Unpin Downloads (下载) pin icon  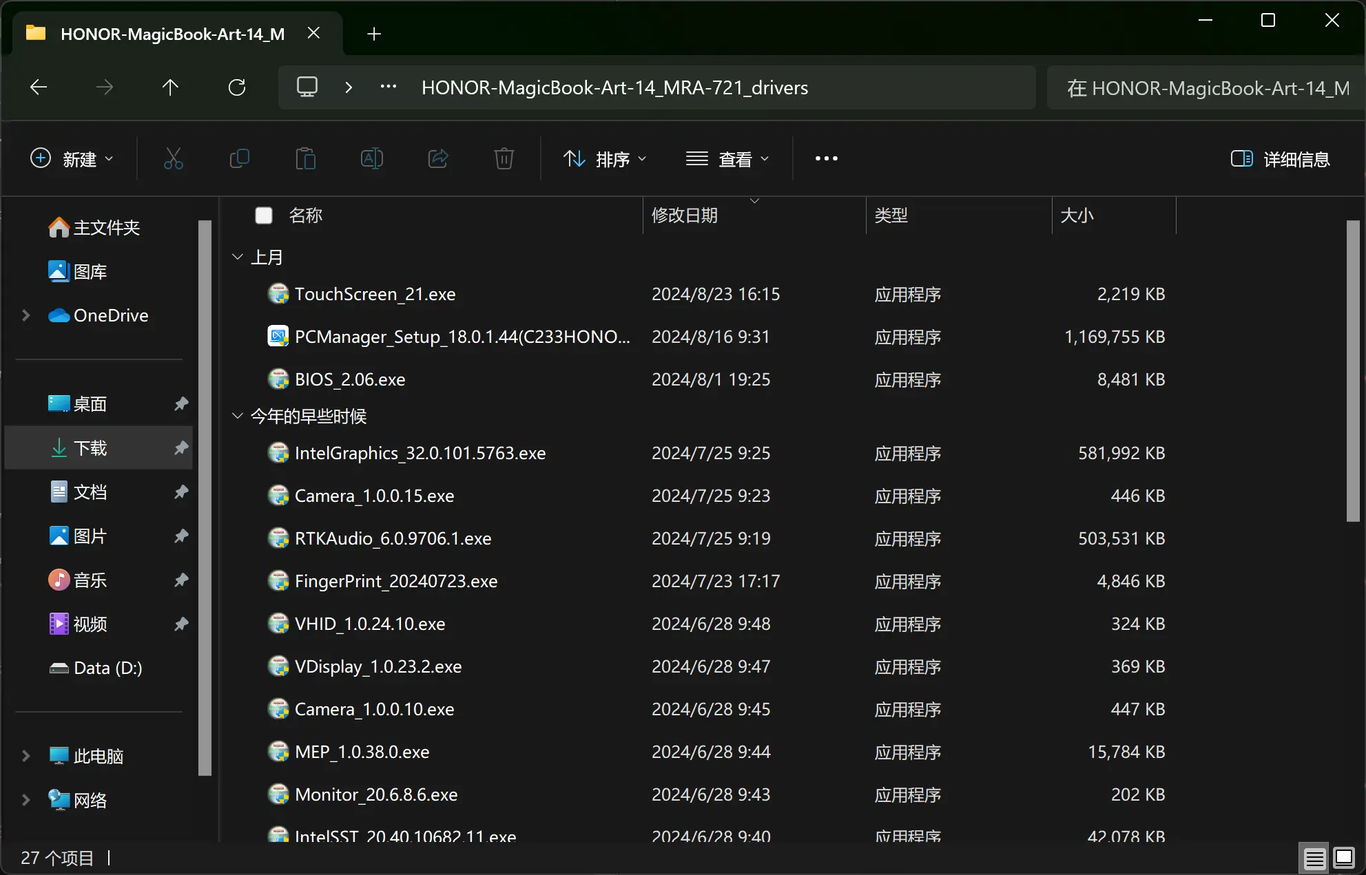pos(181,448)
